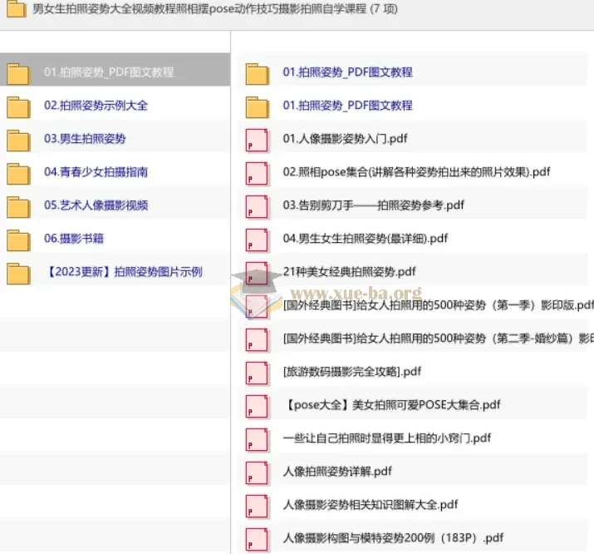Open the 03.男生拍照姿势 folder name
Image resolution: width=594 pixels, height=554 pixels.
coord(85,138)
